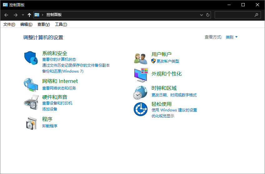265x174 pixels.
Task: Close the Control Panel window
Action: tap(257, 5)
